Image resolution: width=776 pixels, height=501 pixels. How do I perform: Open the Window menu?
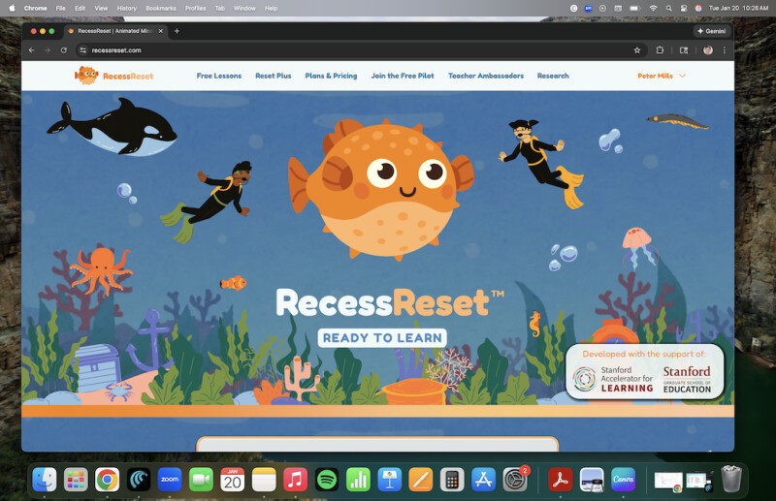244,8
